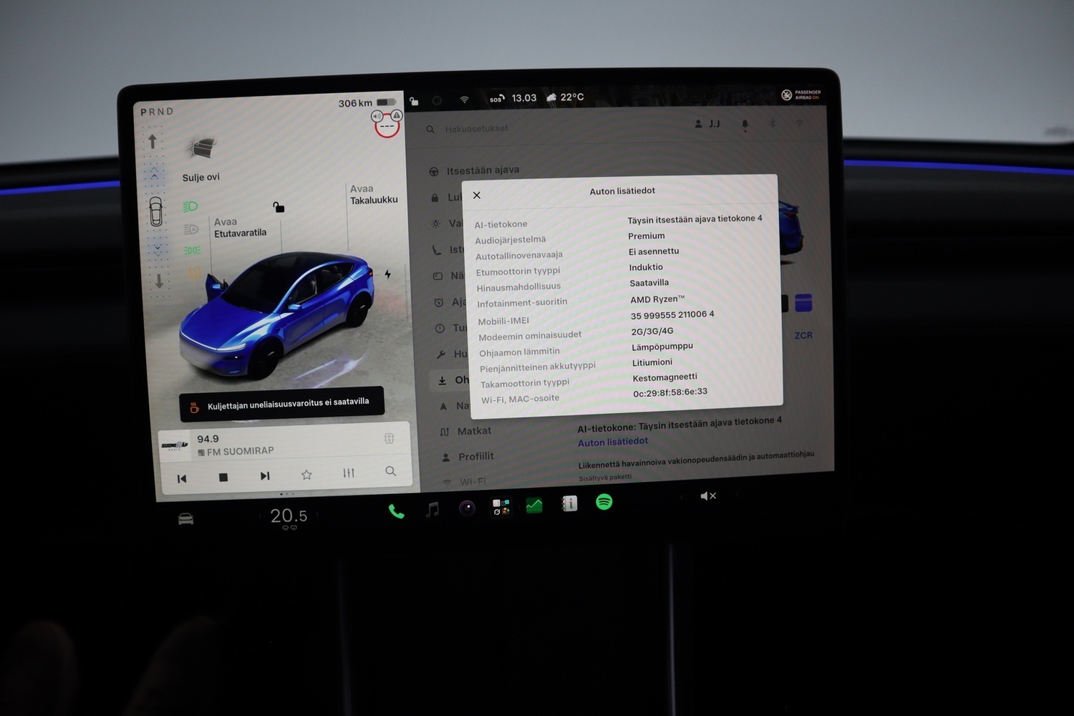Tap the media source icon beside 94.9
The image size is (1074, 716).
(x=389, y=438)
